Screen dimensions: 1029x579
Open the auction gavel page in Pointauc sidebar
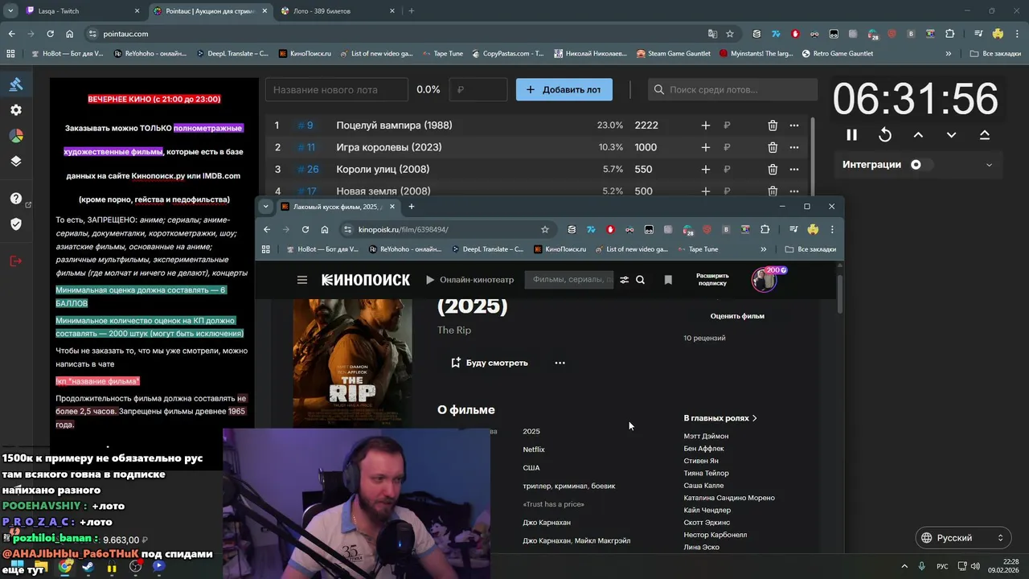[x=16, y=84]
